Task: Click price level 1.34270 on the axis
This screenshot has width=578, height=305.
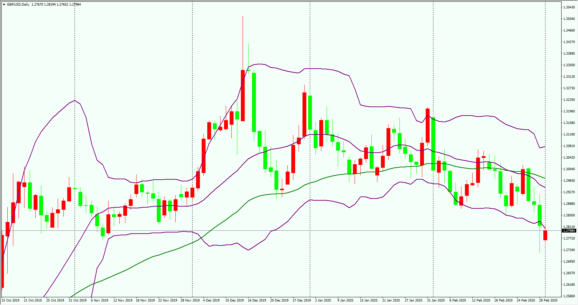Action: click(x=569, y=42)
